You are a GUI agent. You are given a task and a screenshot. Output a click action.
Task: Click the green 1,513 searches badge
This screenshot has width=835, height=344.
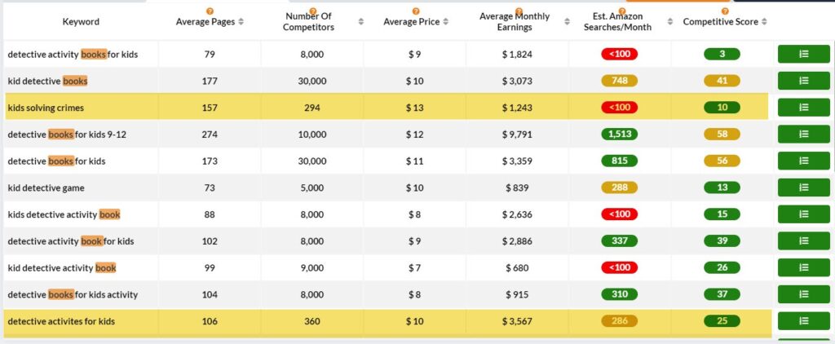pyautogui.click(x=620, y=135)
